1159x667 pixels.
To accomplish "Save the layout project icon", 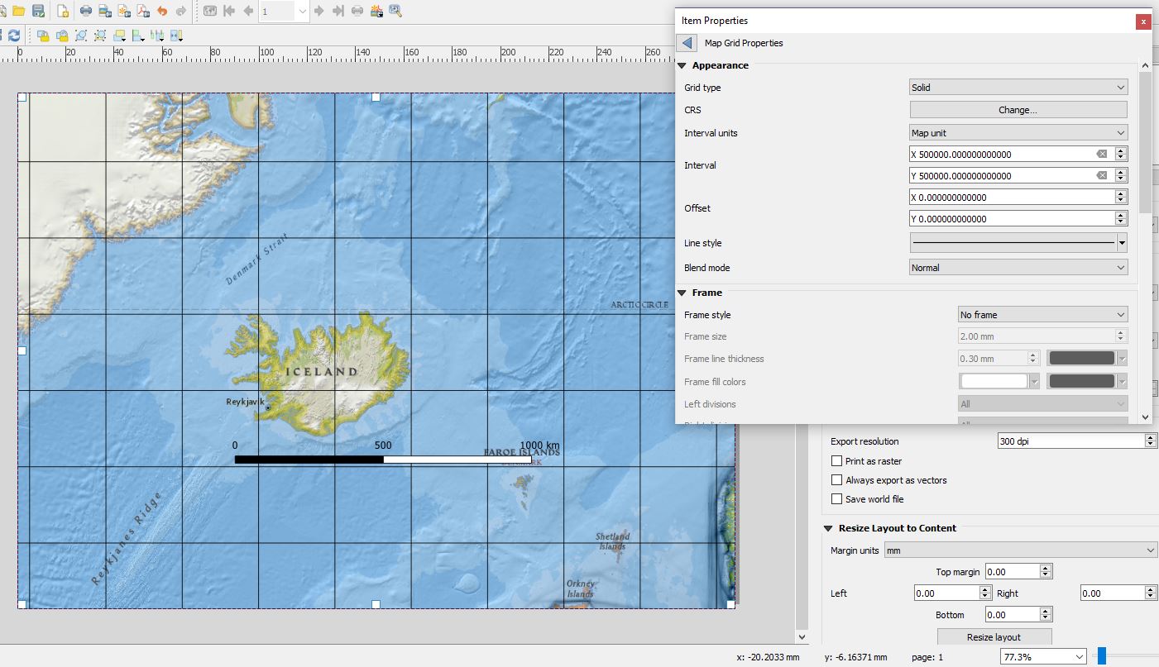I will pos(38,11).
